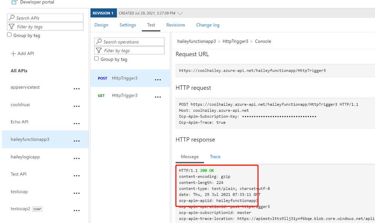Screen dimensions: 375x223
Task: Switch to the Revisions tab
Action: click(x=176, y=25)
